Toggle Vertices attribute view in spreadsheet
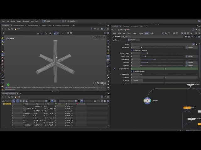201x150 pixels. pos(21,101)
